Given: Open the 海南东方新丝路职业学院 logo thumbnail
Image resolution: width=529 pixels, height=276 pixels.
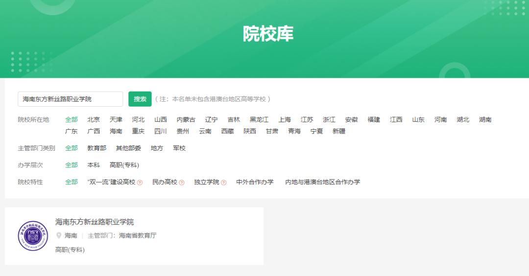Looking at the screenshot, I should 33,236.
